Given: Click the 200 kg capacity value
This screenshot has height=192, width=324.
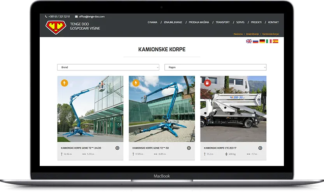Looking at the screenshot, I should coord(232,154).
